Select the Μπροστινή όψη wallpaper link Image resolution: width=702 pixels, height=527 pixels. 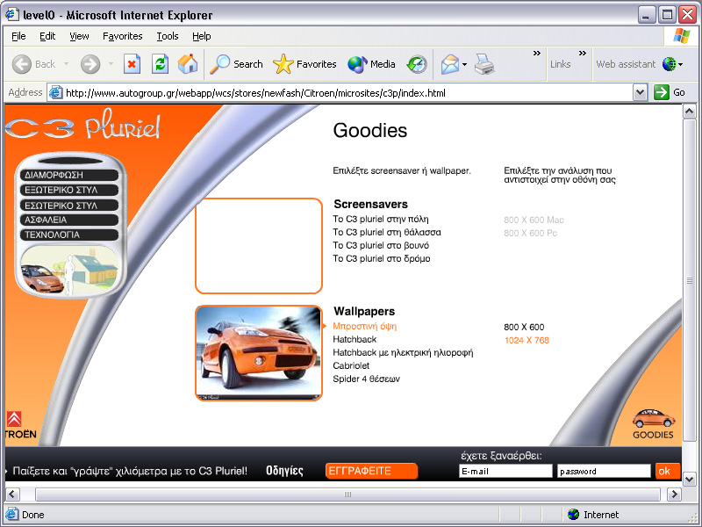coord(365,326)
